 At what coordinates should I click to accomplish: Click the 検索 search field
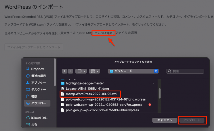coord(185,71)
